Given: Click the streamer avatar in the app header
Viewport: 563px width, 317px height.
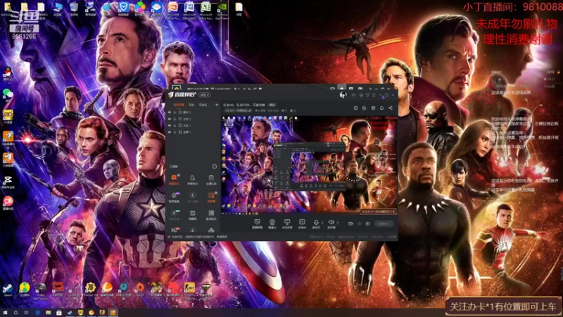Looking at the screenshot, I should tap(343, 94).
